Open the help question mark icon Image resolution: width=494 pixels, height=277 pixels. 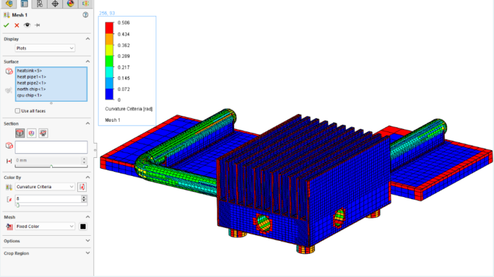pos(86,14)
